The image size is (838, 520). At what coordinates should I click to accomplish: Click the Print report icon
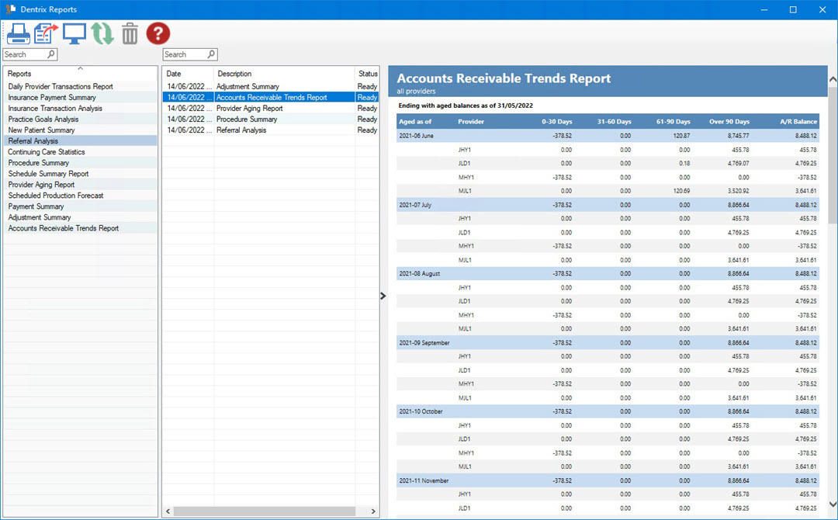(18, 33)
